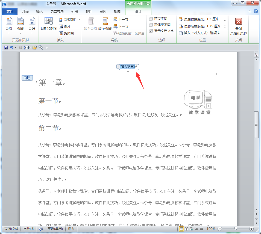Toggle ruler button above vertical scrollbar
This screenshot has height=234, width=261.
point(256,55)
